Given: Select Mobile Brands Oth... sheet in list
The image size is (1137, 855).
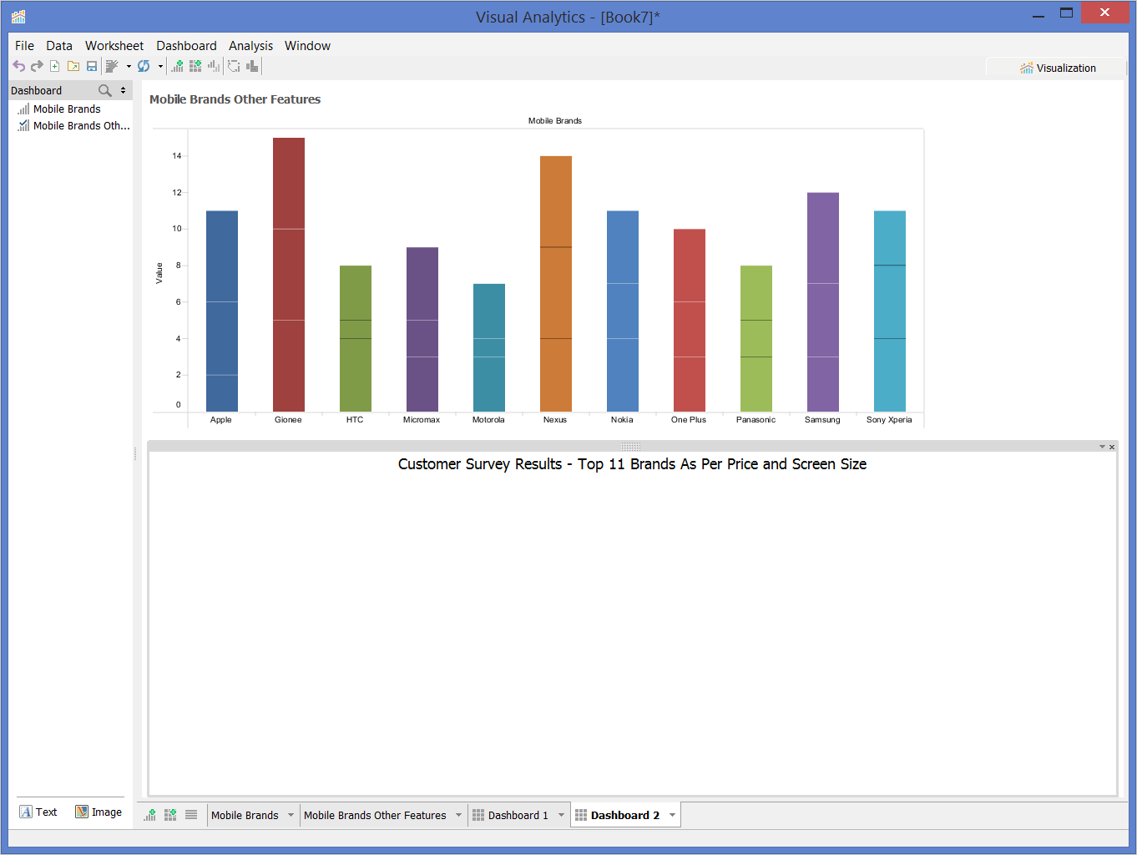Looking at the screenshot, I should coord(74,126).
